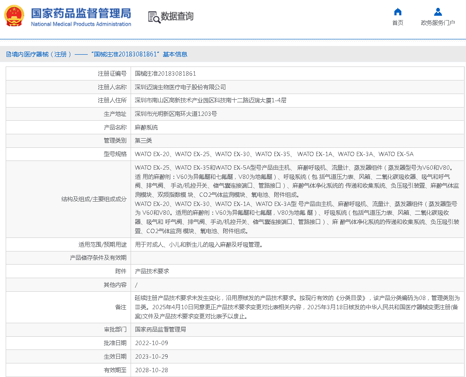Click the small document icon beside 境内医疗器械 title

(8, 55)
